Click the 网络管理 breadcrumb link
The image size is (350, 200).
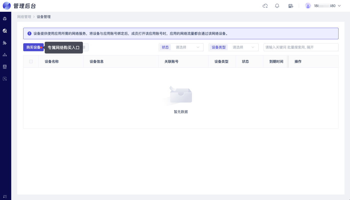coord(24,17)
